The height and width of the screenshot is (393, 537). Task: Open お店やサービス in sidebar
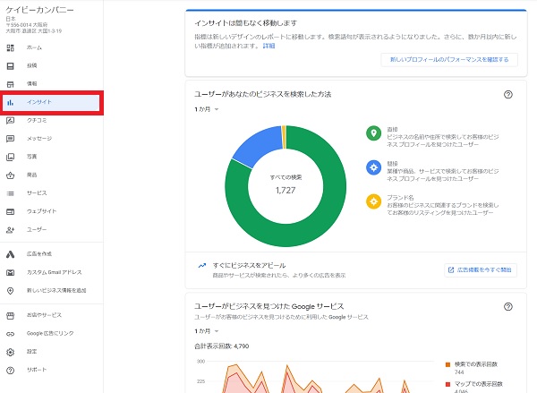click(x=51, y=315)
